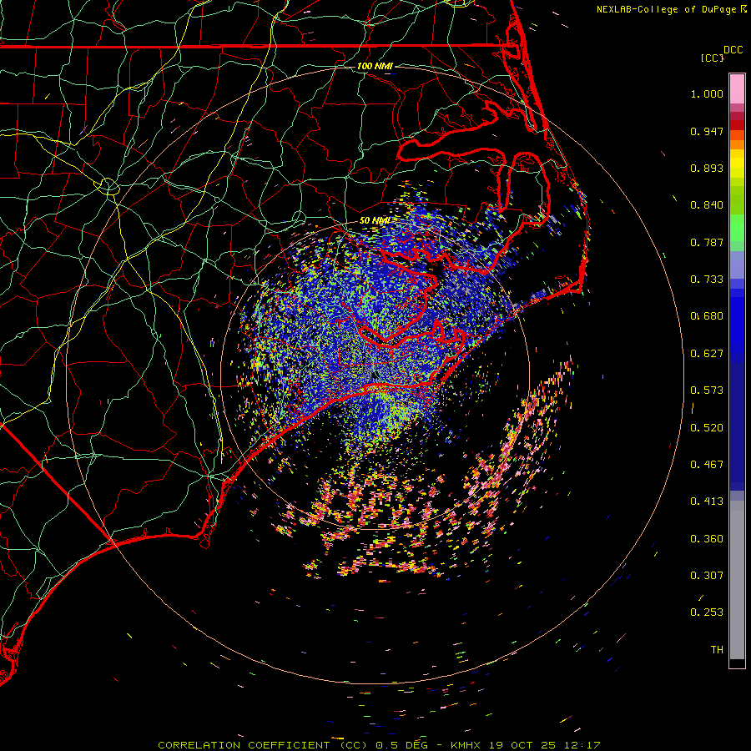
Task: Click the 0.467 legend value
Action: (x=707, y=465)
